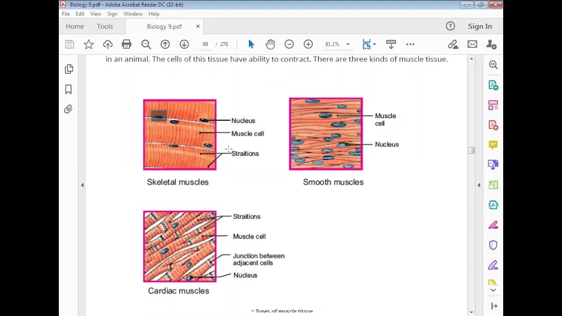Expand left navigation pane arrow
This screenshot has width=562, height=316.
pyautogui.click(x=82, y=185)
